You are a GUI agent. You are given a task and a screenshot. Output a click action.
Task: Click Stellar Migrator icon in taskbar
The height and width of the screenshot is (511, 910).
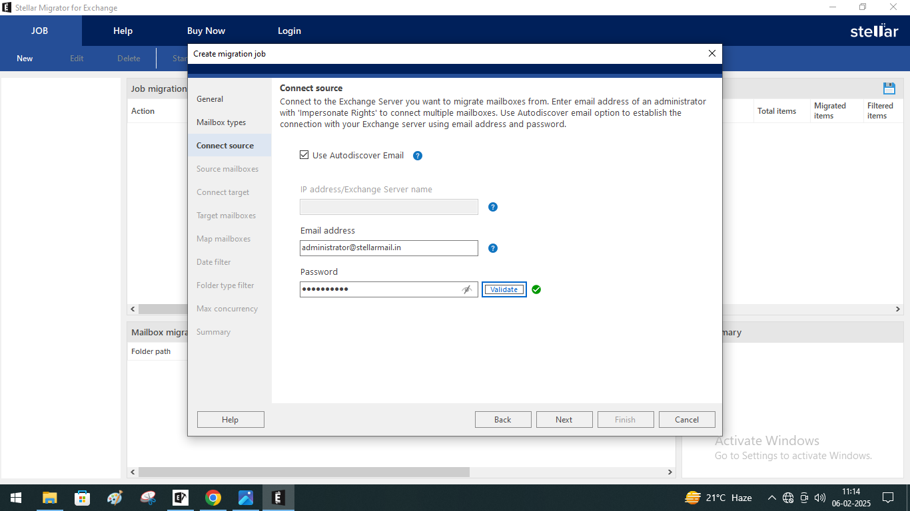point(278,498)
